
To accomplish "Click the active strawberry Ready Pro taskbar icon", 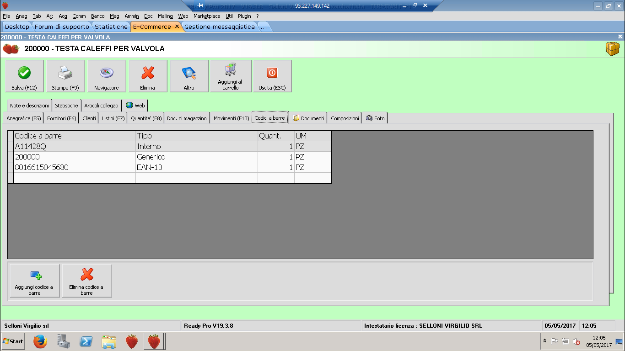I will pyautogui.click(x=154, y=341).
